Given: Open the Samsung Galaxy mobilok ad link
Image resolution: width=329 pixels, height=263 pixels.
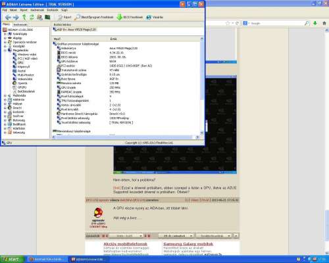Looking at the screenshot, I should coord(188,244).
